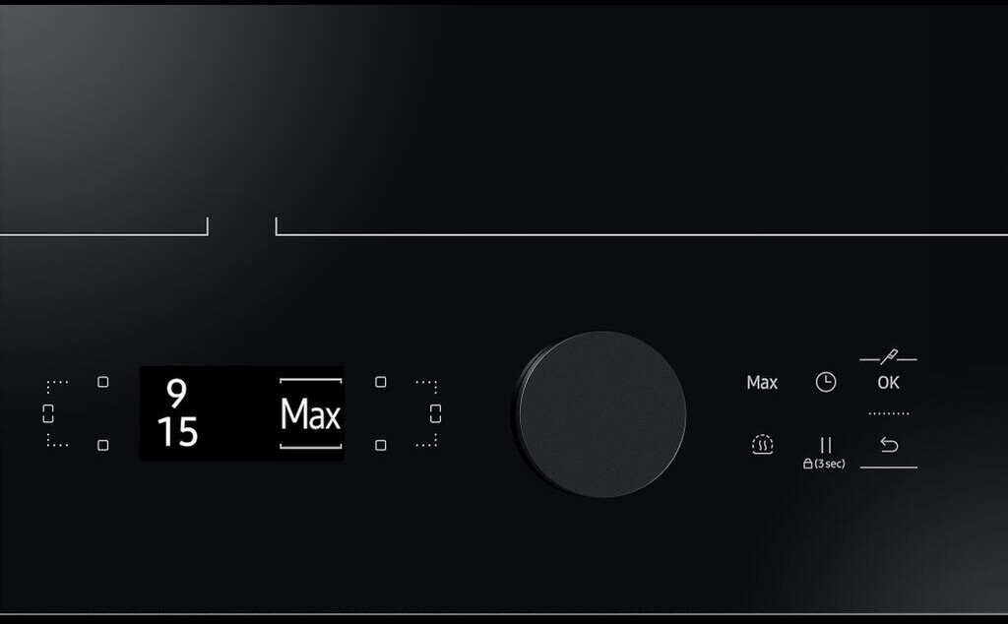Toggle the lower right square zone indicator
The height and width of the screenshot is (624, 1008).
381,445
